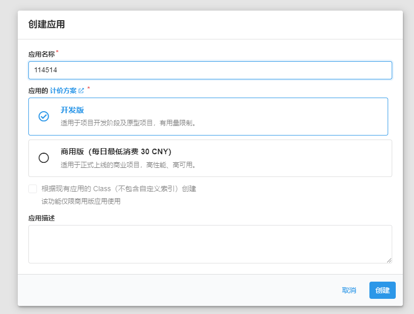Click the 应用名称 field label
The width and height of the screenshot is (414, 314).
click(42, 54)
